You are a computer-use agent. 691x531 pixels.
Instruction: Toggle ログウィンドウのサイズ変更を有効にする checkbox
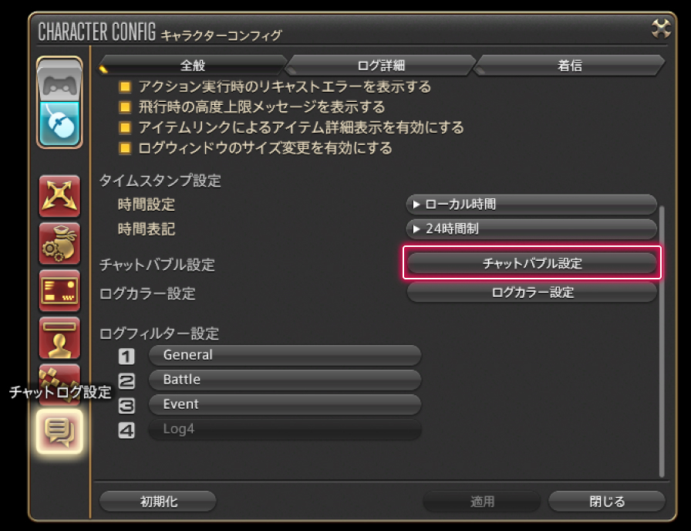125,147
